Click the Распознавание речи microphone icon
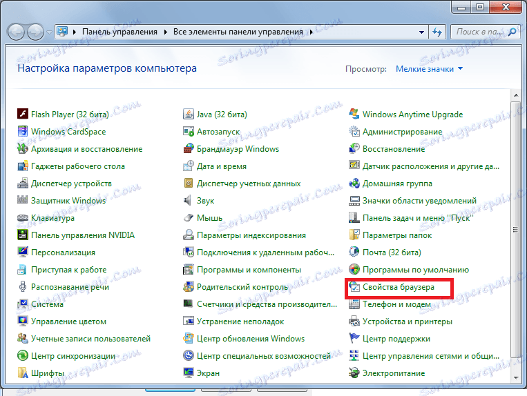Image resolution: width=527 pixels, height=396 pixels. tap(23, 286)
